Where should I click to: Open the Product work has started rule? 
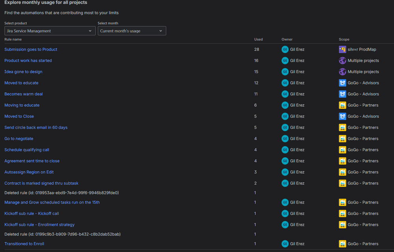pyautogui.click(x=28, y=61)
